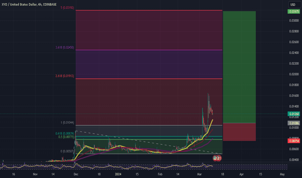Viewport: 302px width, 178px height.
Task: Select the current price label 0.01260
Action: [x=294, y=114]
